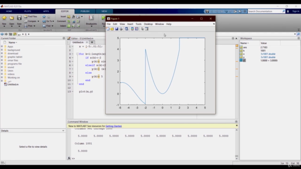The height and width of the screenshot is (169, 301).
Task: Open Current Folder panel actions menu
Action: (64, 38)
